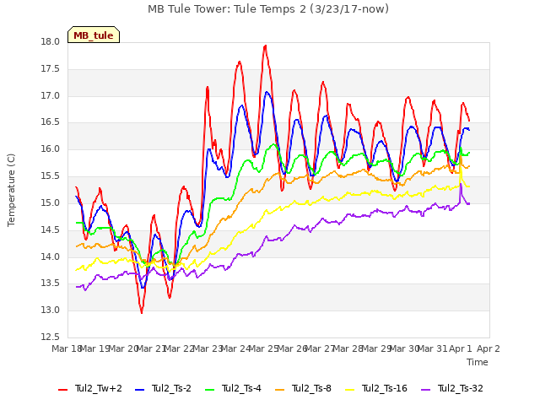The width and height of the screenshot is (540, 405).
Task: Select the Tul2_Ts-4 legend label
Action: point(241,388)
